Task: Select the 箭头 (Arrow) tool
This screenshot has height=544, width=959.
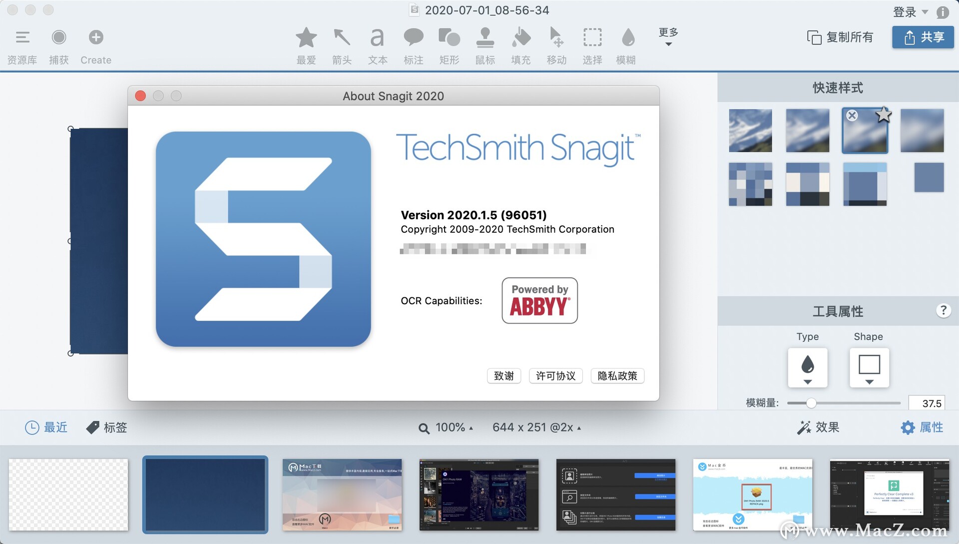Action: click(x=342, y=45)
